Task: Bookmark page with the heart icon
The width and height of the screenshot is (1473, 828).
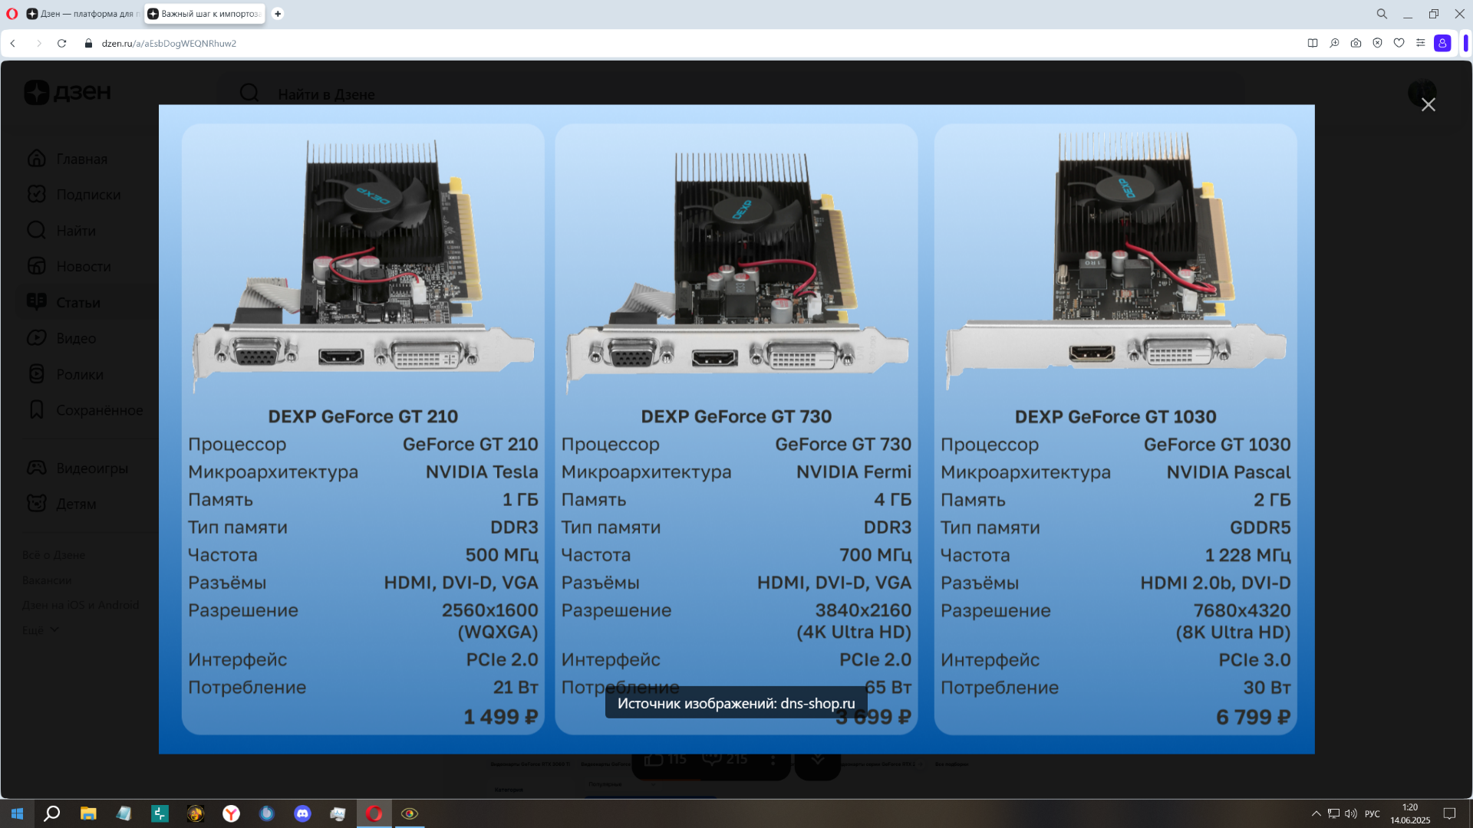Action: pyautogui.click(x=1399, y=44)
